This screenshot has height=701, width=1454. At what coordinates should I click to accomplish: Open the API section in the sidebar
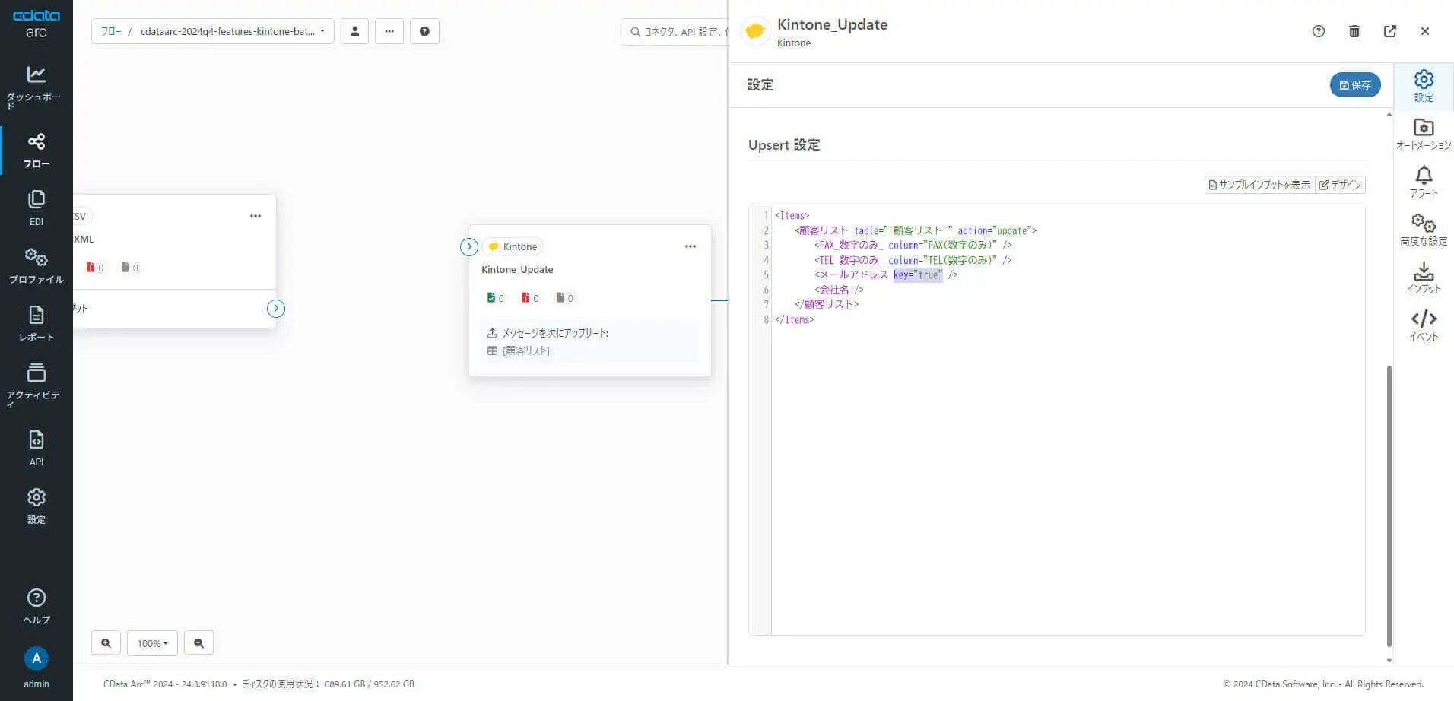click(x=36, y=448)
